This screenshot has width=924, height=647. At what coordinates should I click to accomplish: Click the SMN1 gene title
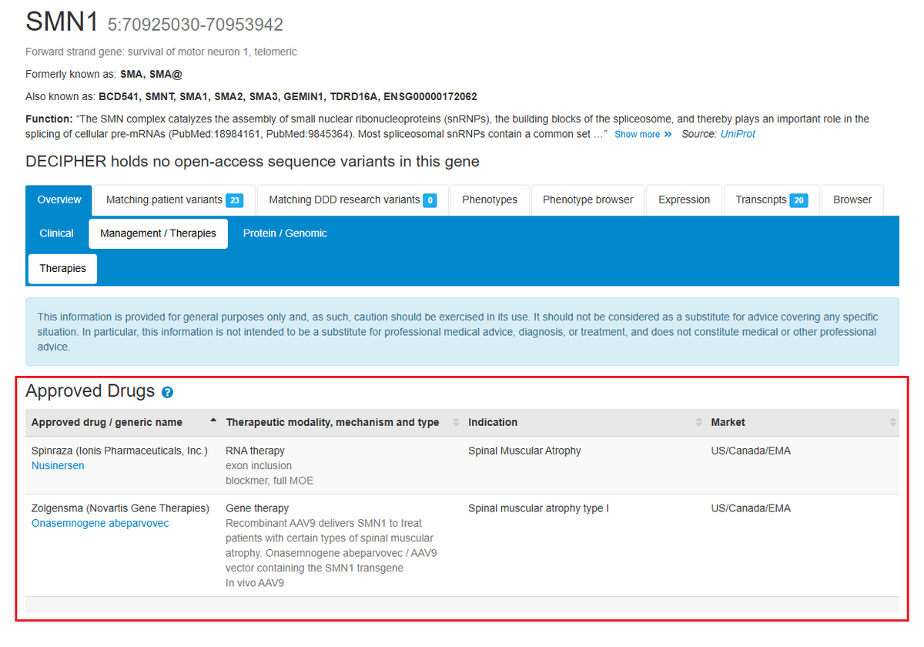62,22
